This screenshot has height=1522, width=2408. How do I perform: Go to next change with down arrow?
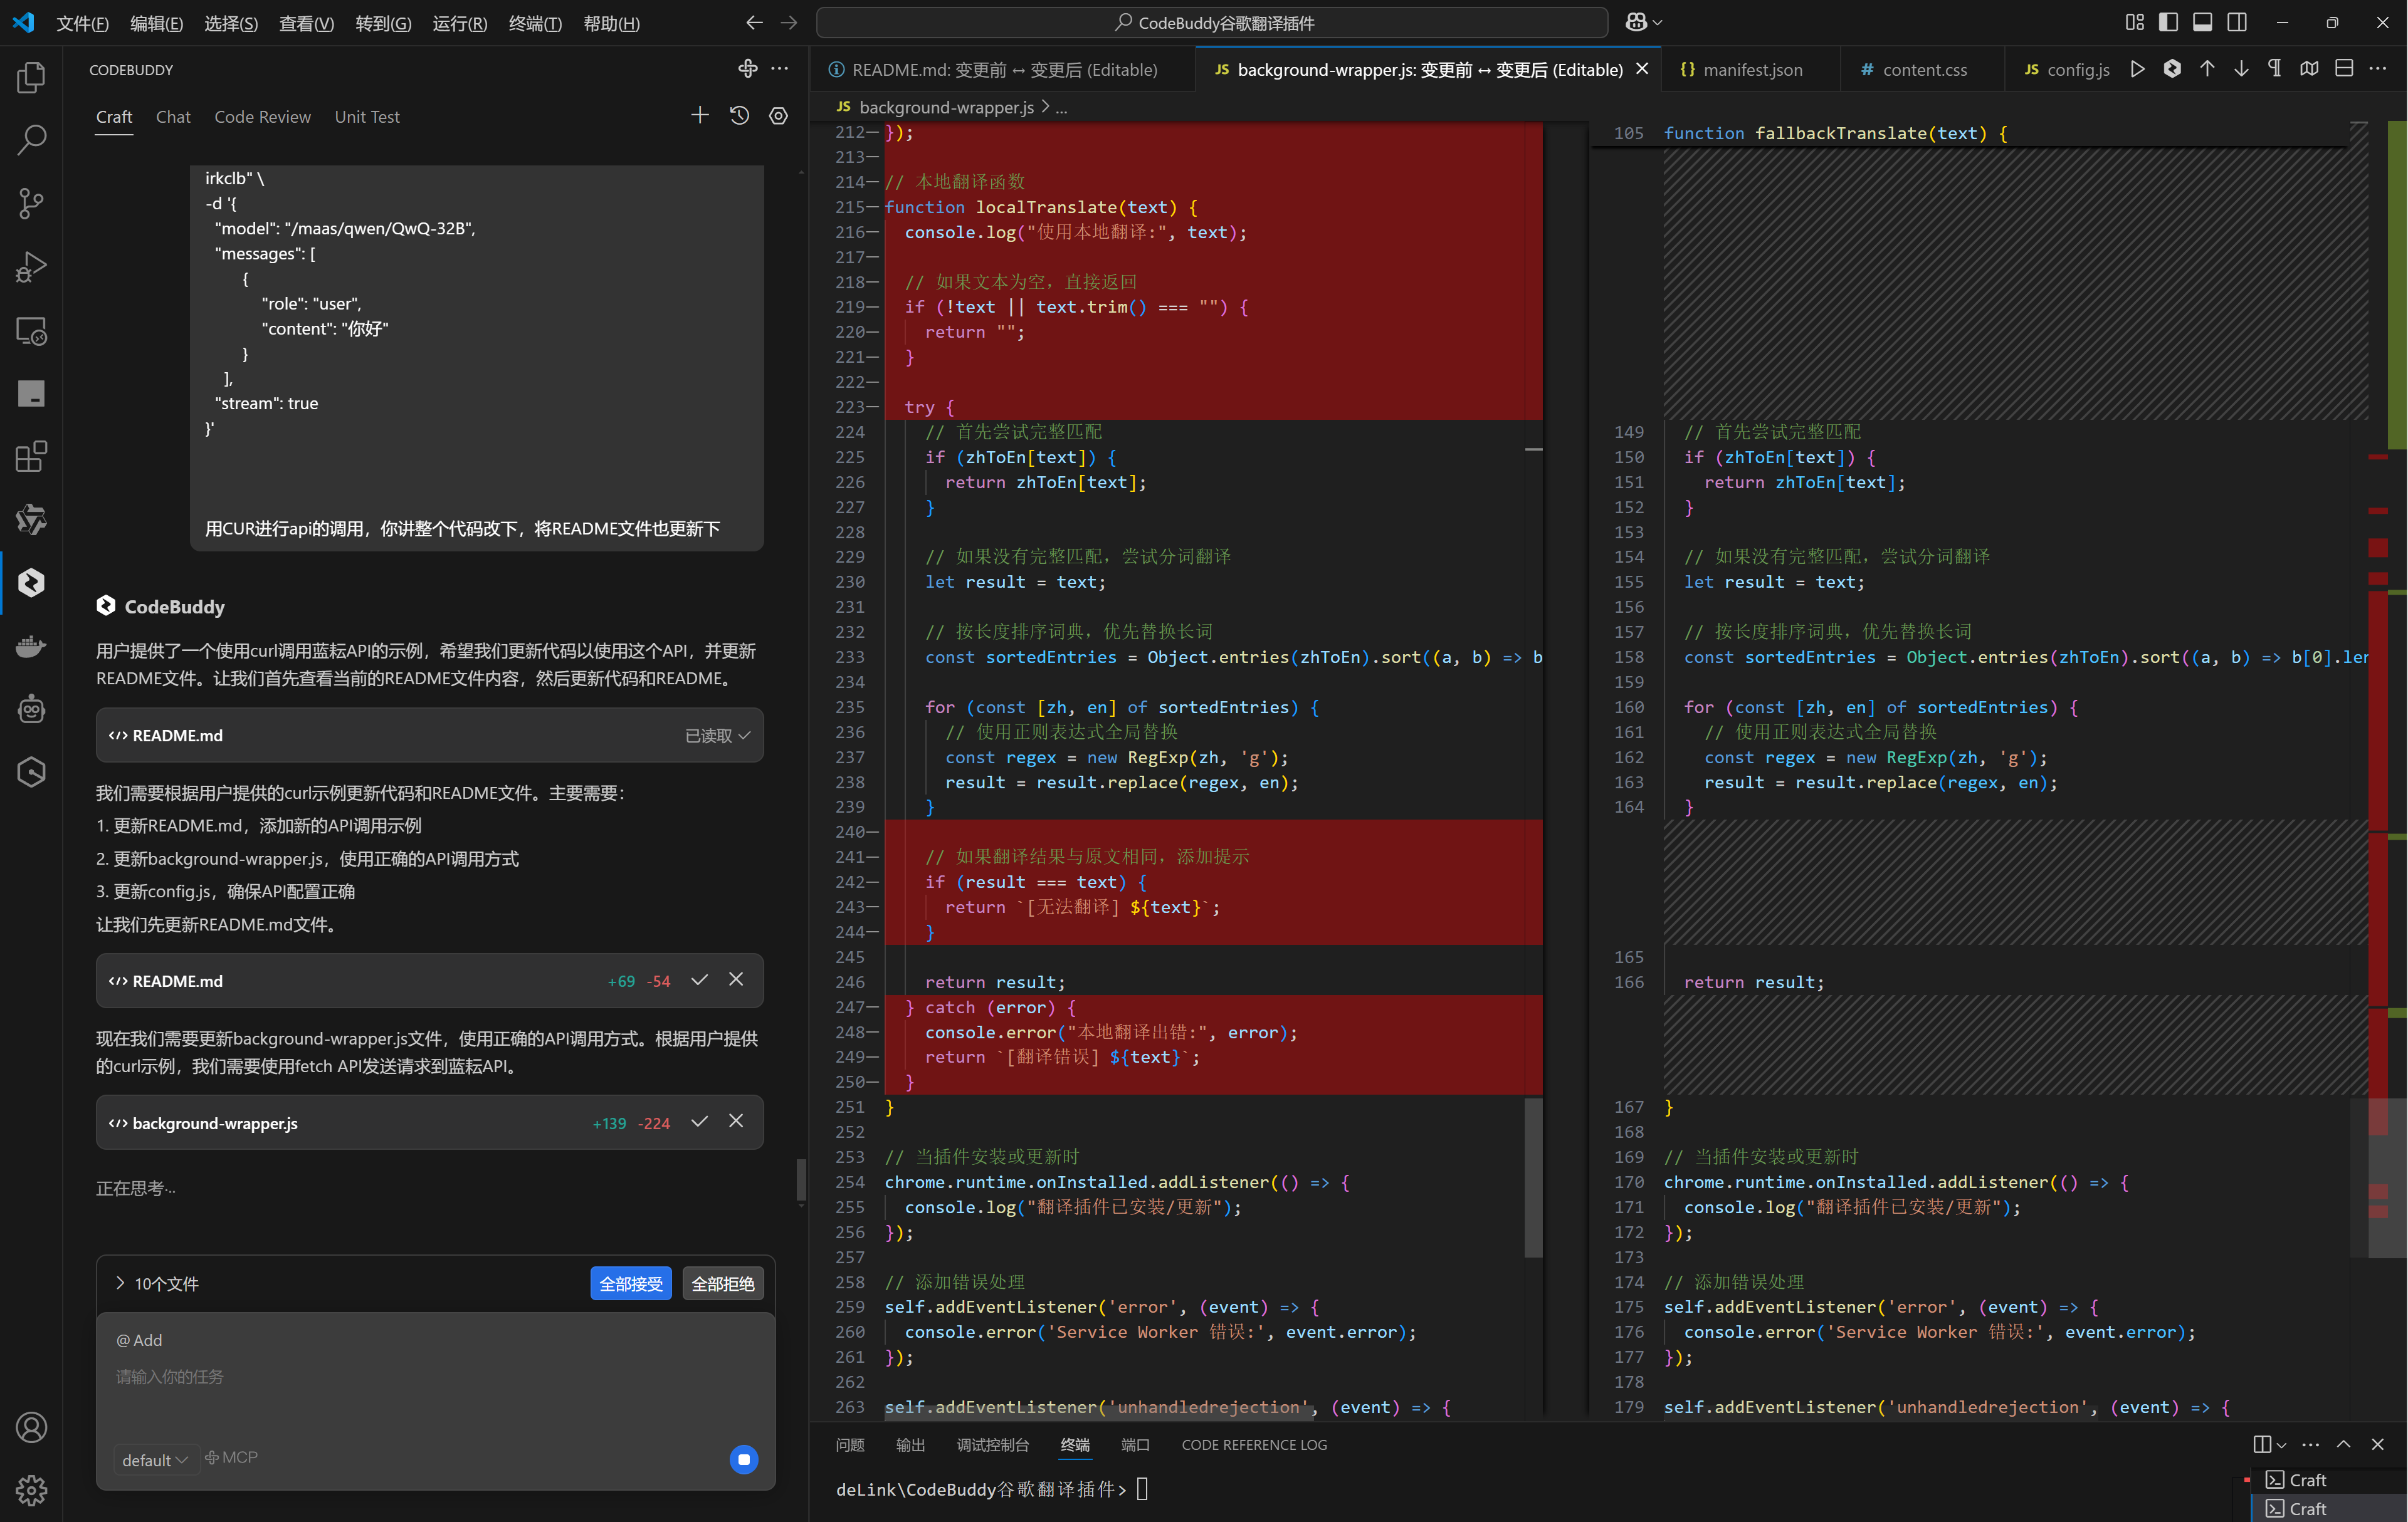tap(2241, 69)
